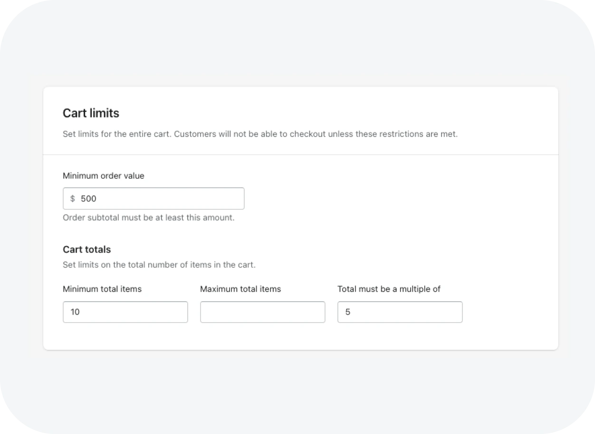Focus the Minimum total items field
Screen dimensions: 595x434
[125, 312]
